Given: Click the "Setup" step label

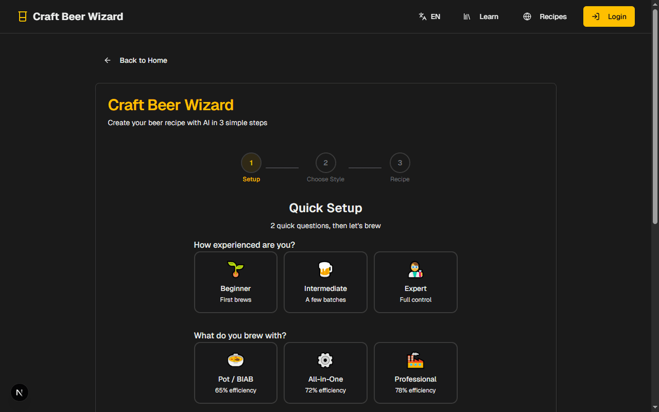Looking at the screenshot, I should pos(252,179).
